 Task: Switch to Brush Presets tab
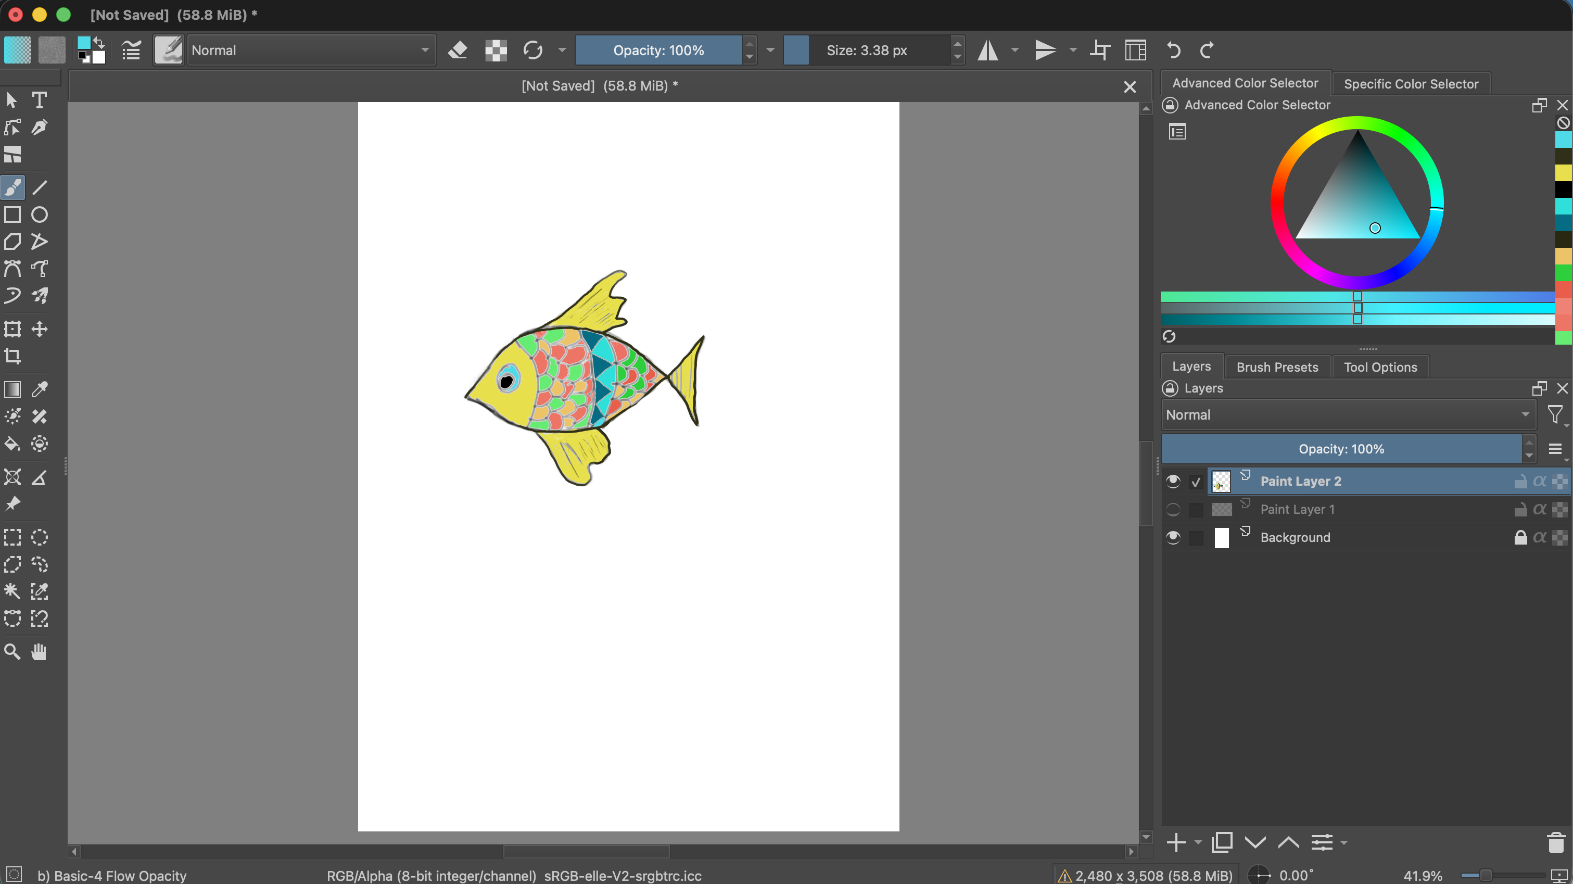1277,367
